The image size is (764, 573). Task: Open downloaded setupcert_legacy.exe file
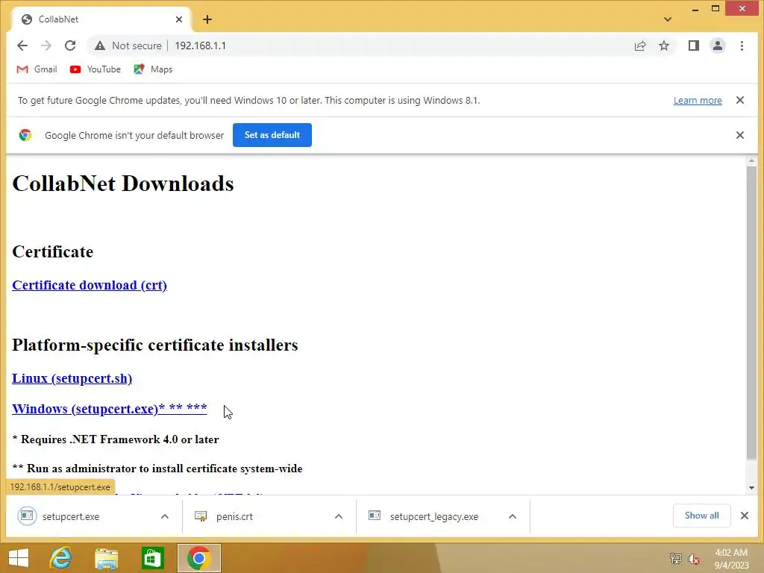coord(433,516)
